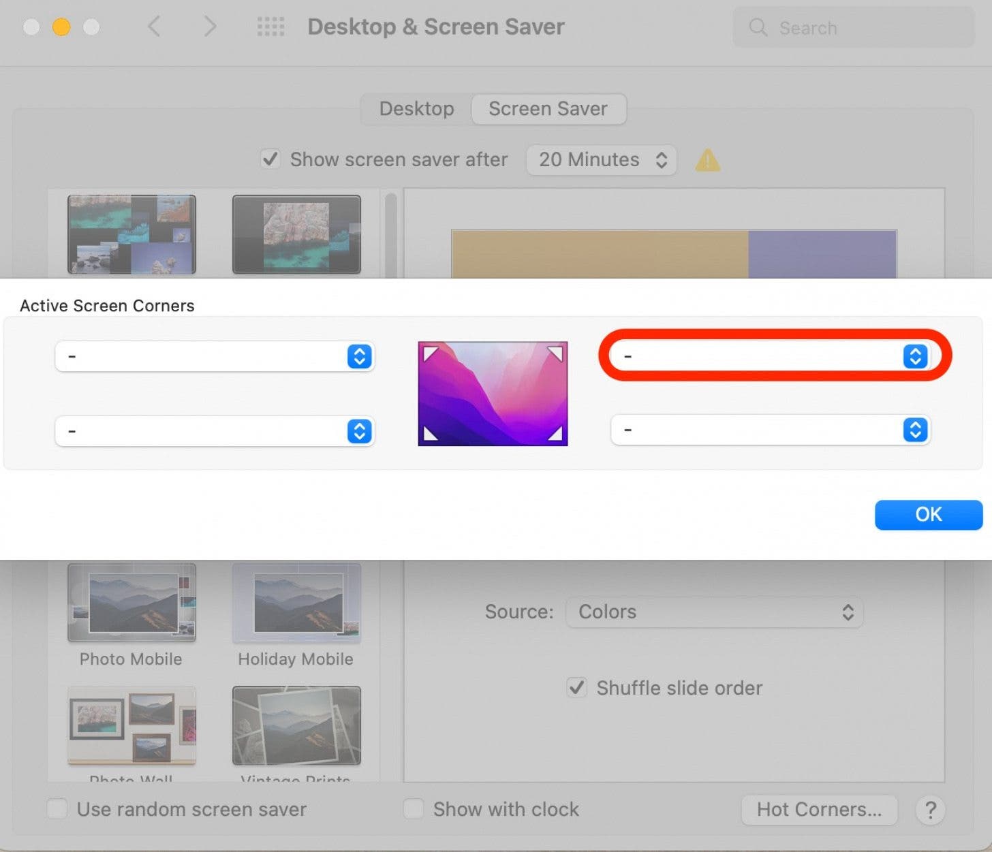Enable Use random screen saver
The width and height of the screenshot is (992, 852).
[57, 809]
